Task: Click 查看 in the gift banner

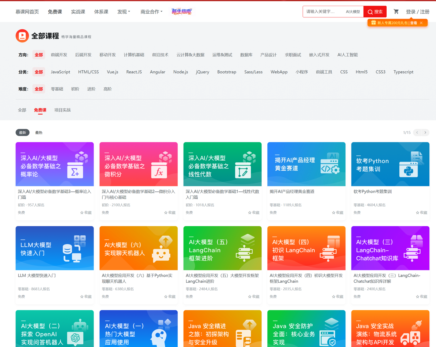Action: [414, 23]
